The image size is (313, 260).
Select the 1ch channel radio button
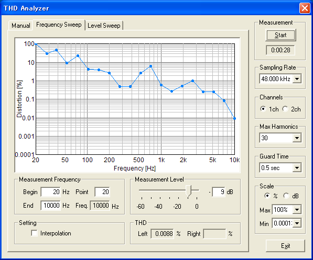(263, 109)
